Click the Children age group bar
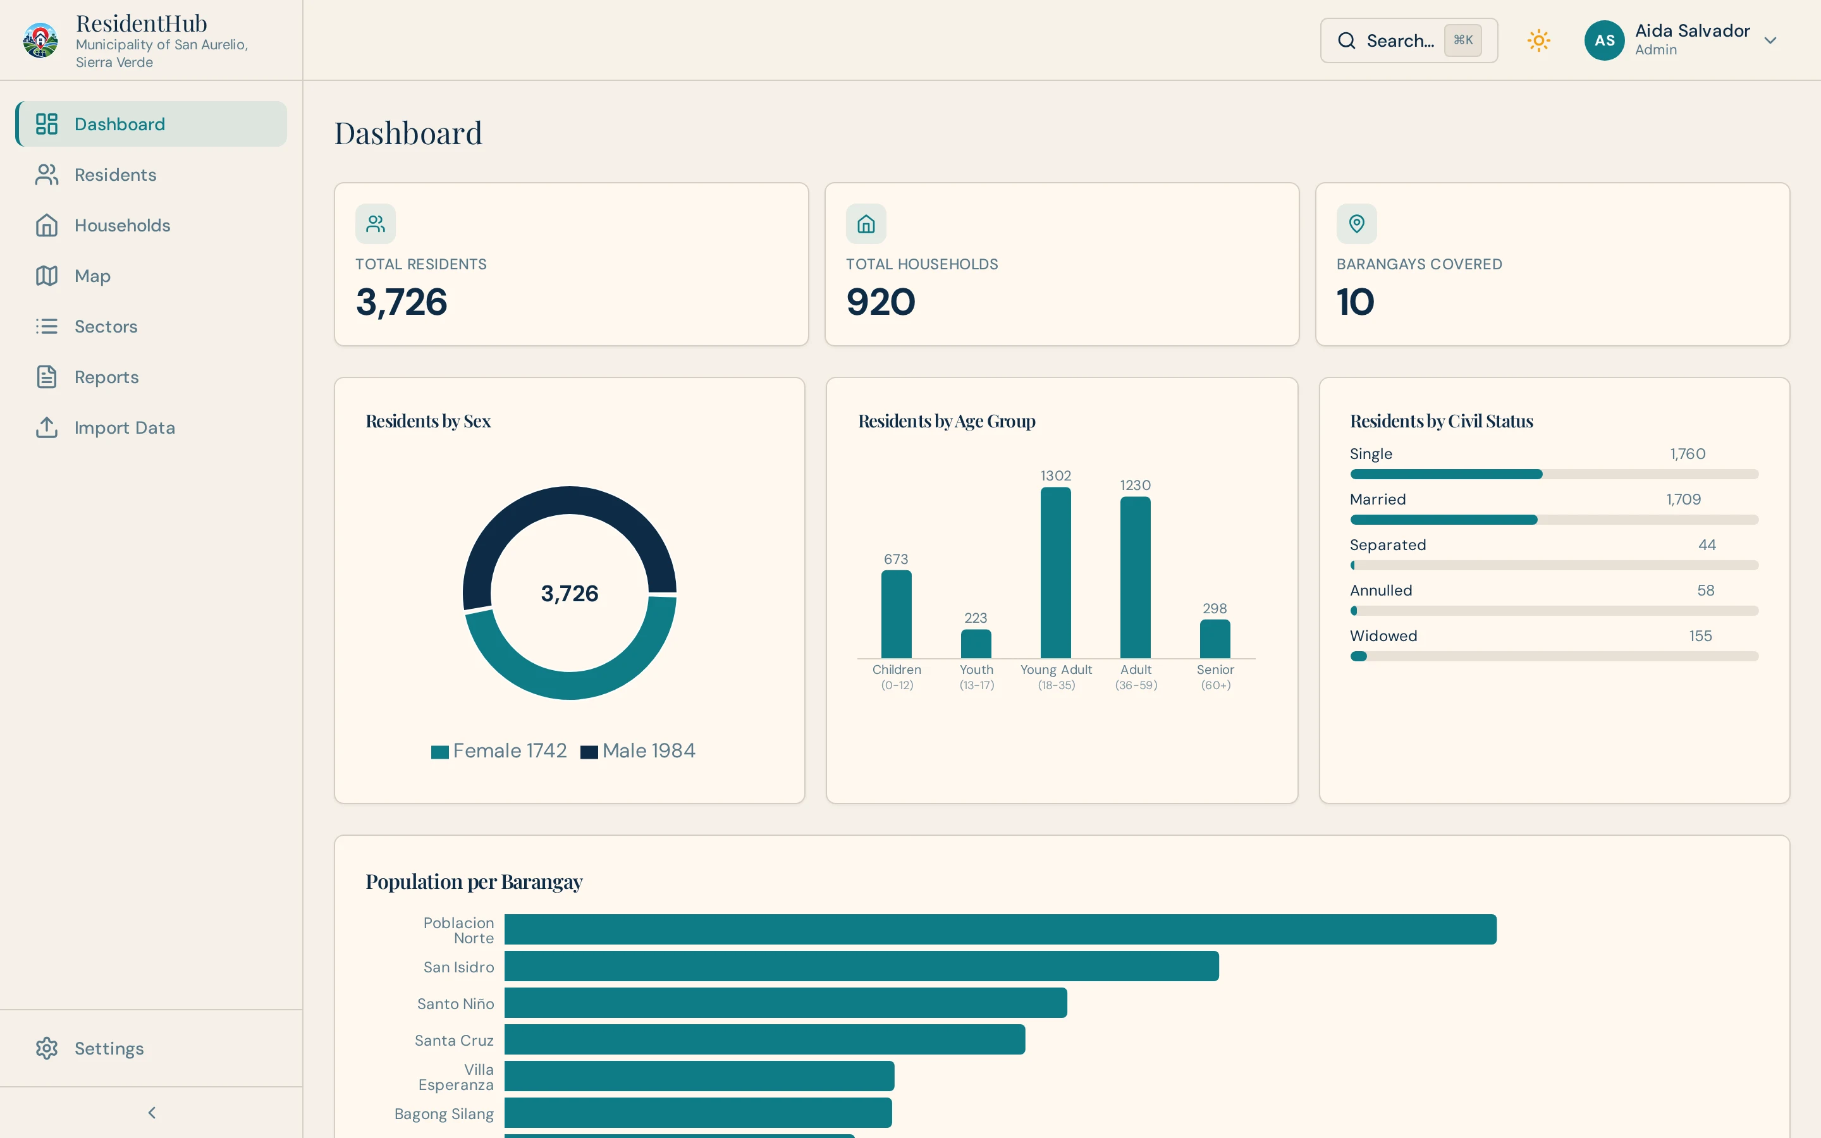This screenshot has width=1821, height=1138. 896,614
